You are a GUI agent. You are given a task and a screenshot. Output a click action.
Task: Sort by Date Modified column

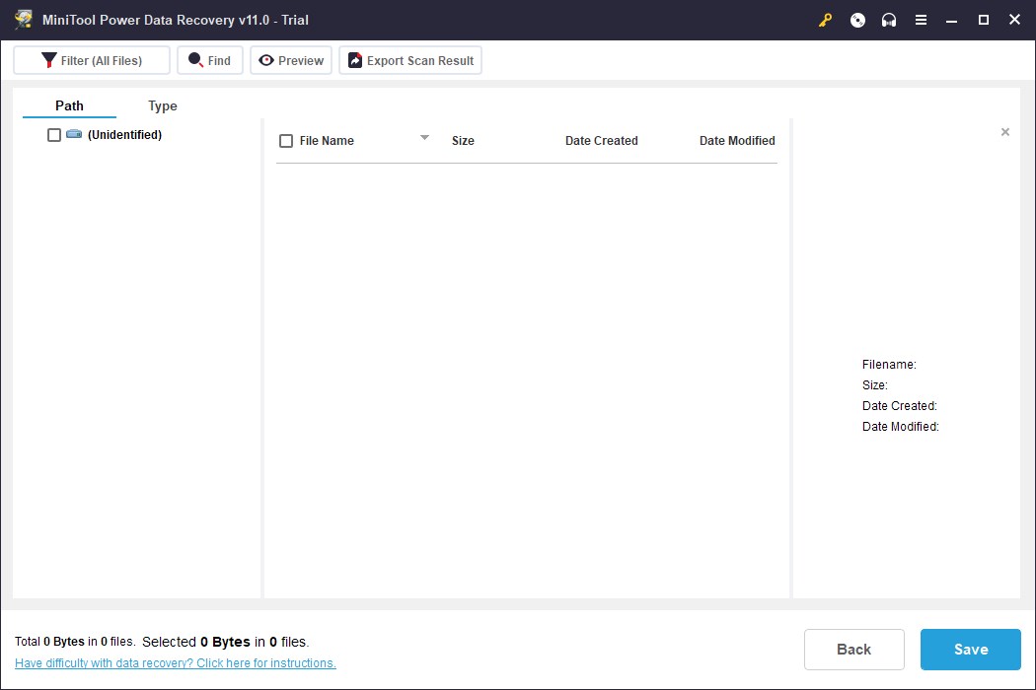pos(737,141)
